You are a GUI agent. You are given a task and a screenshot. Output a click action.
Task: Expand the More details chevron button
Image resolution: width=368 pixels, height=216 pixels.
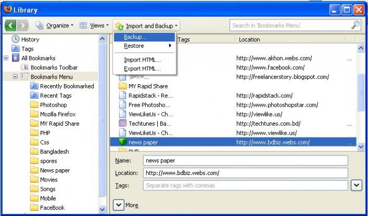point(118,205)
